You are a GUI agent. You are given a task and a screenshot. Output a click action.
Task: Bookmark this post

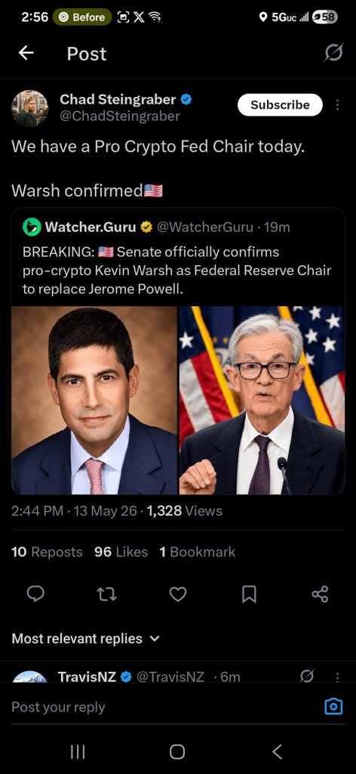pyautogui.click(x=249, y=594)
